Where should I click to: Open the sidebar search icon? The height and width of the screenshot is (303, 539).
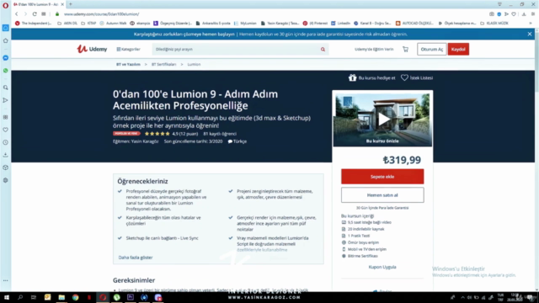pos(6,88)
